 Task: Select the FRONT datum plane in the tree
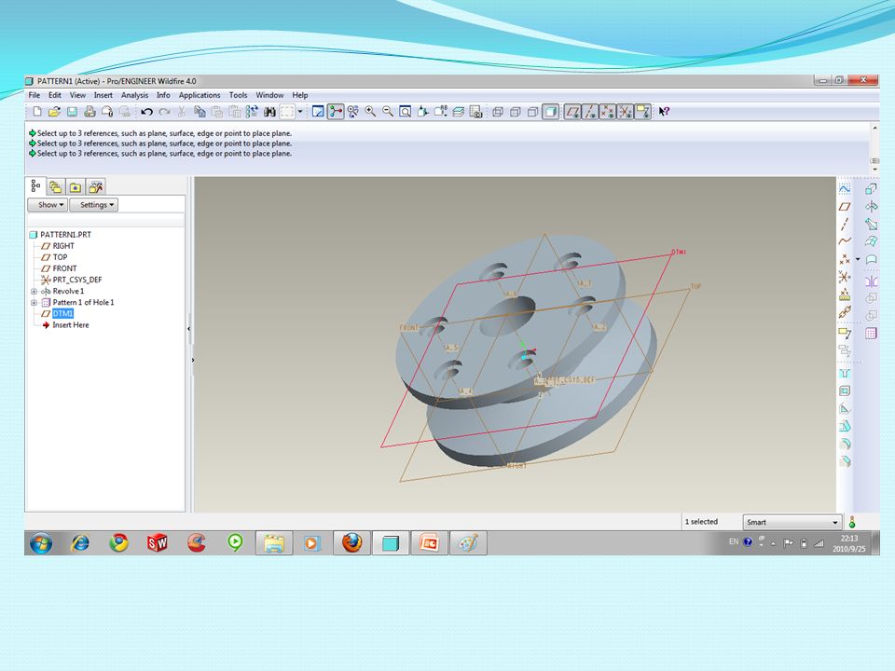tap(59, 268)
